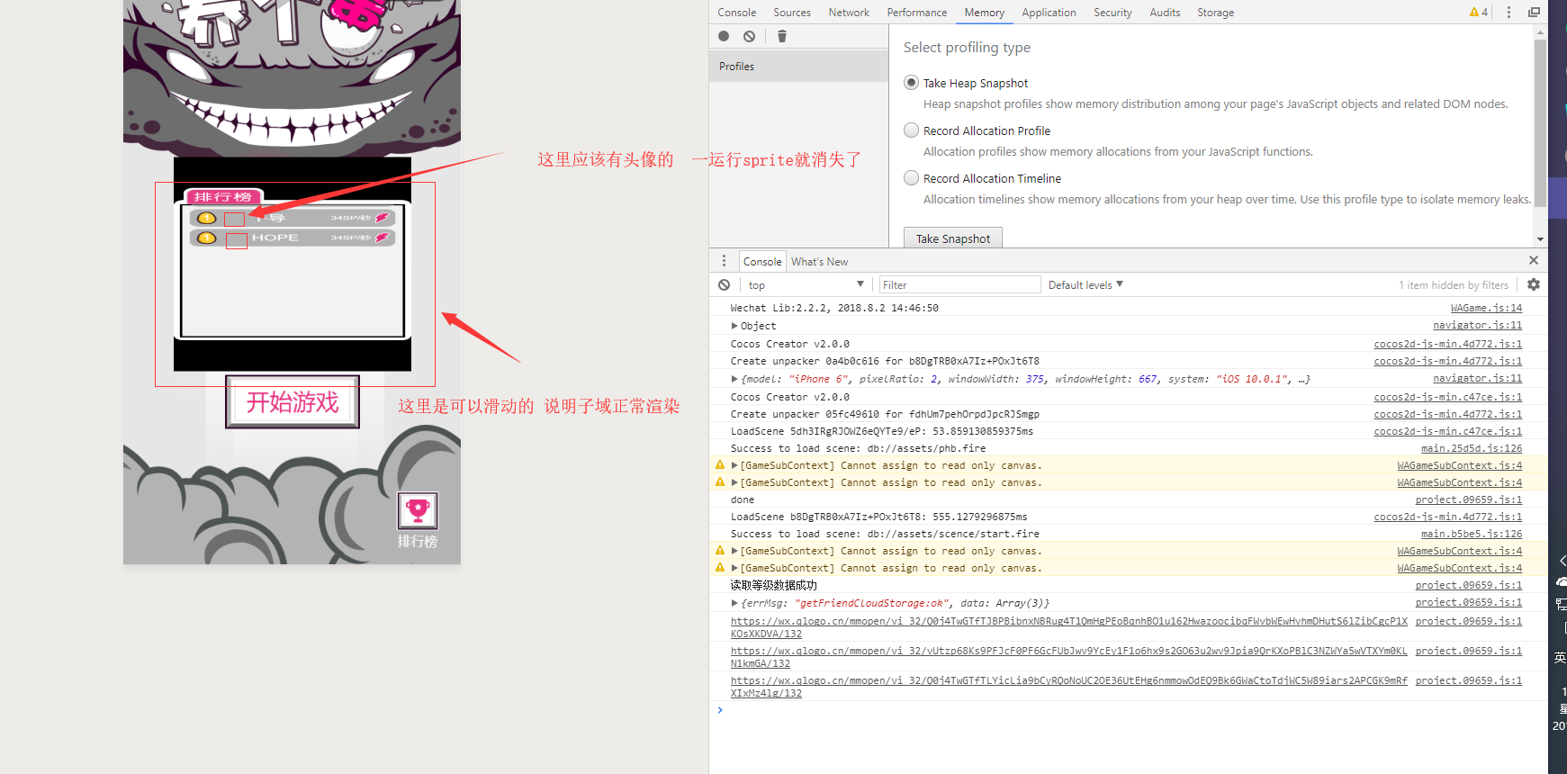Click the record profile circle button
This screenshot has height=774, width=1567.
[724, 36]
